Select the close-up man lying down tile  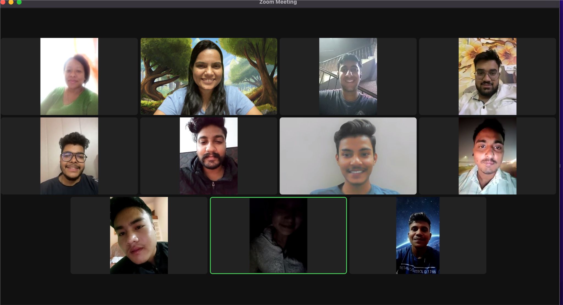click(139, 235)
